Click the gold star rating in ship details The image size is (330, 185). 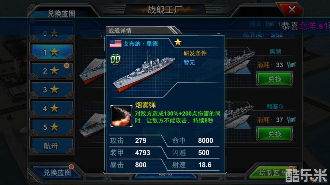point(178,42)
